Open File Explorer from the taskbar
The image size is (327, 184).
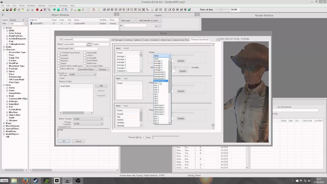tap(14, 181)
